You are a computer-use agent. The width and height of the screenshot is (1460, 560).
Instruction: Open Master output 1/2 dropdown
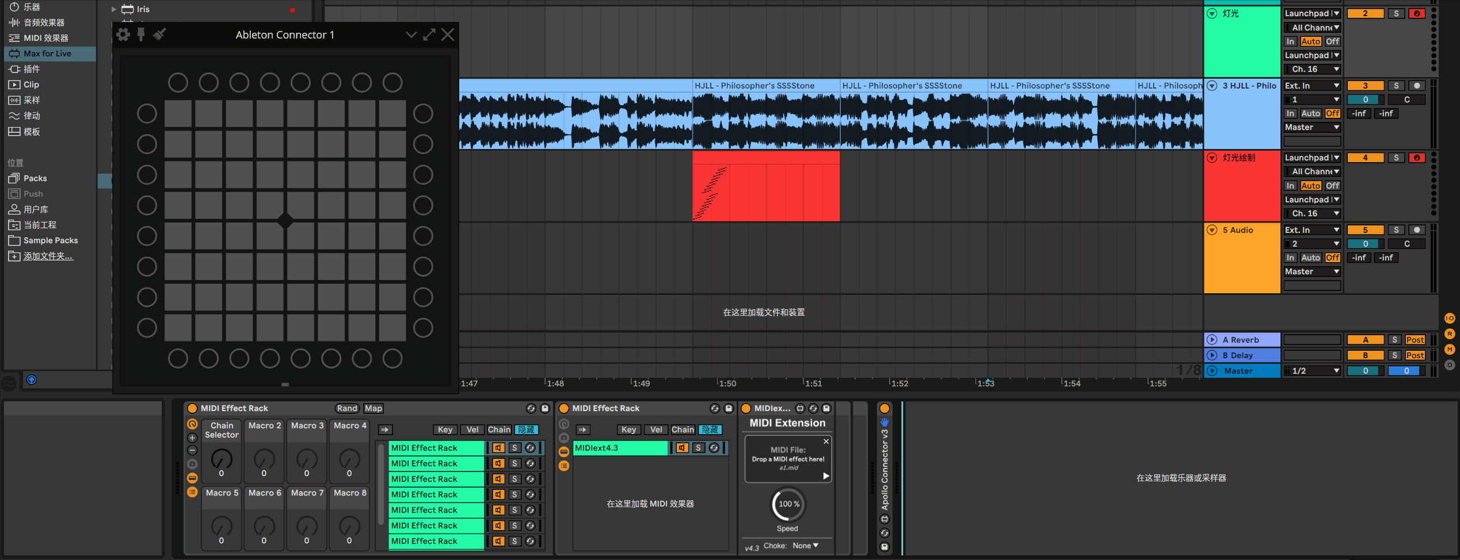coord(1313,371)
